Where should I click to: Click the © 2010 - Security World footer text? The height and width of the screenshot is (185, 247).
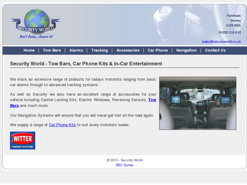click(x=125, y=160)
